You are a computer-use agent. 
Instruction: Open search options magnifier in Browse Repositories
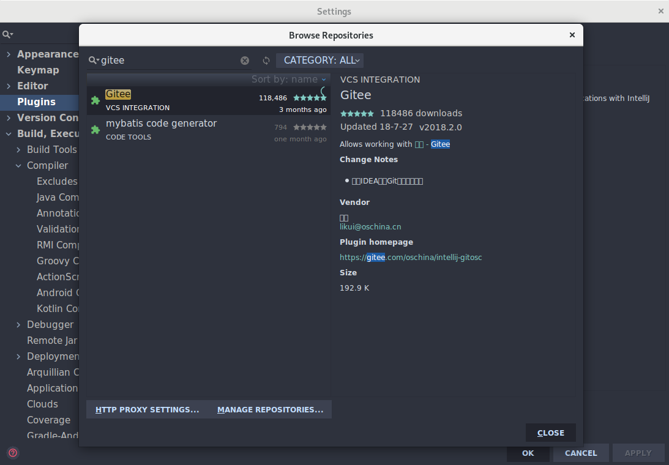(94, 60)
